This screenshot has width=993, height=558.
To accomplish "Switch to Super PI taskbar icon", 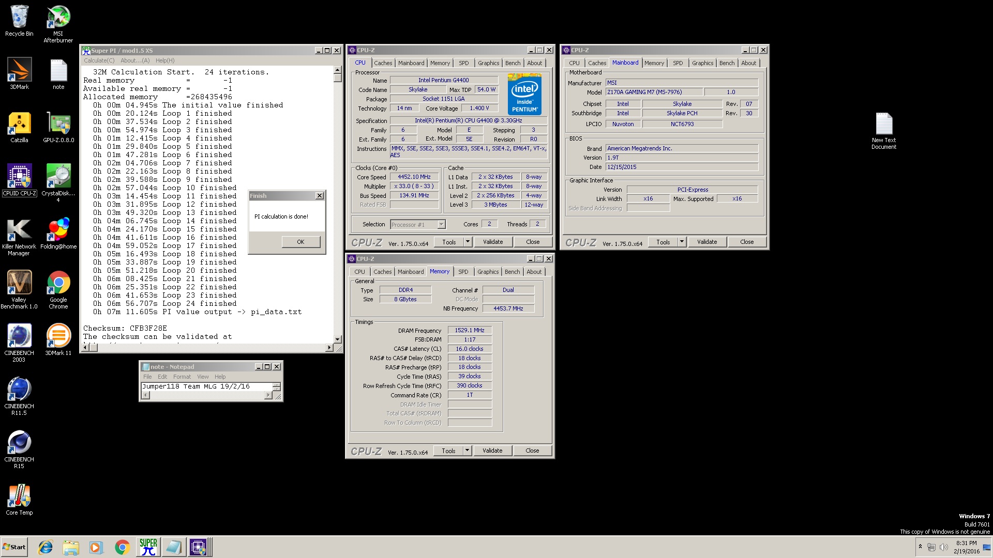I will [148, 547].
